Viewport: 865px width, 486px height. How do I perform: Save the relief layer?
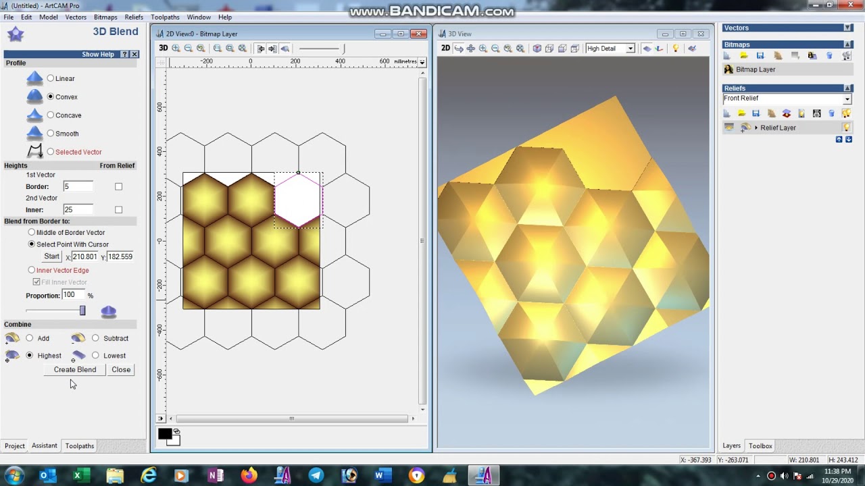(x=756, y=113)
